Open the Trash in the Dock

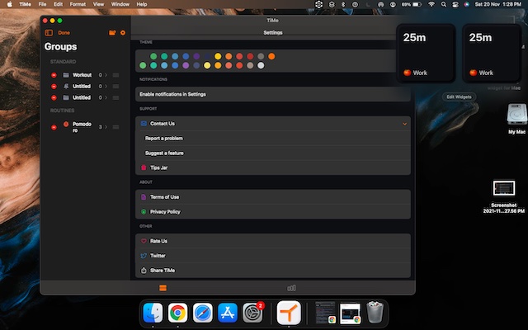pyautogui.click(x=375, y=313)
